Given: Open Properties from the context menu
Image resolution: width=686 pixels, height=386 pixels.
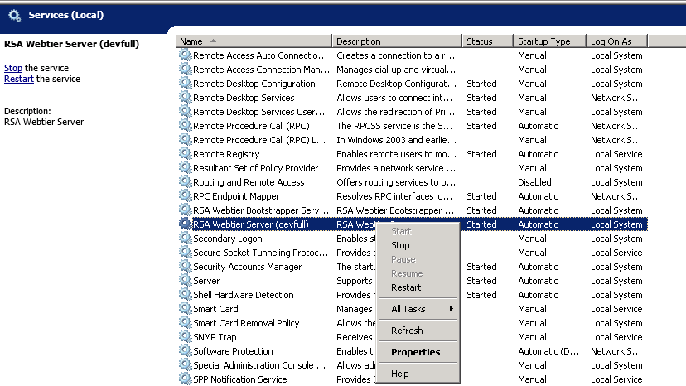Looking at the screenshot, I should [x=415, y=352].
